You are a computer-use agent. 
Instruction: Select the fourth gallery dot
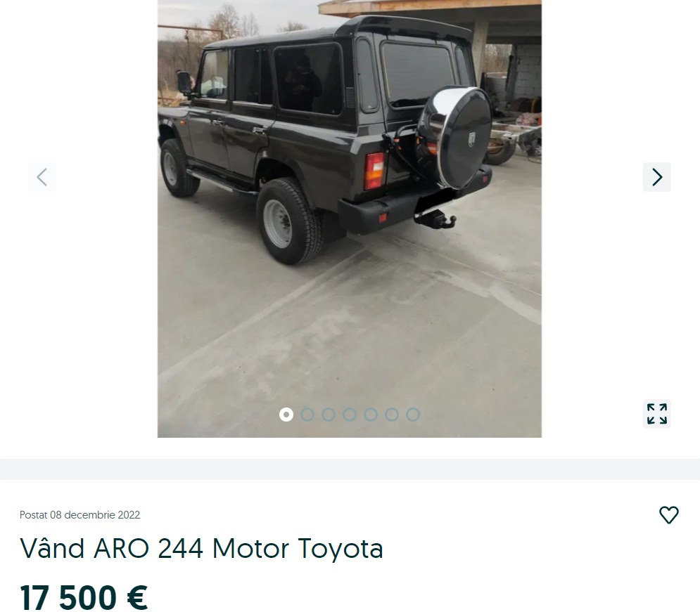350,415
